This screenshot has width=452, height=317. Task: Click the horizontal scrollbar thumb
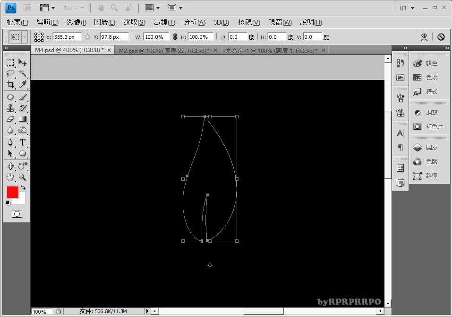[x=264, y=311]
